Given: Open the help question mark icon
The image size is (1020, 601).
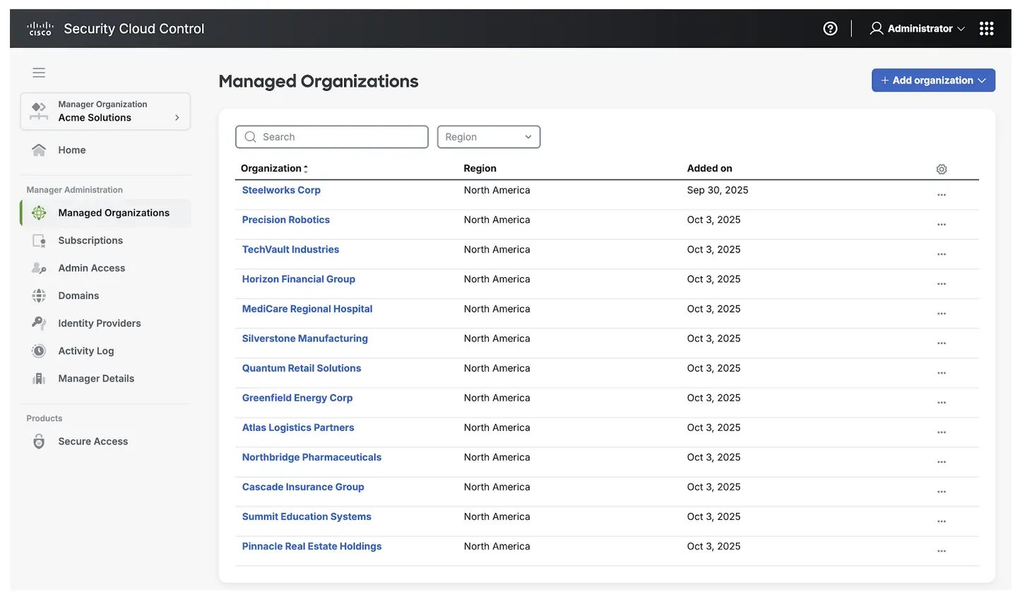Looking at the screenshot, I should pos(830,28).
